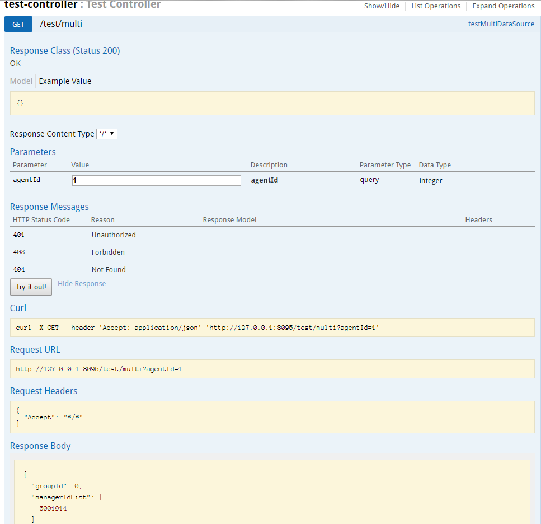The image size is (541, 524).
Task: Click the Data Type column header
Action: tap(435, 165)
